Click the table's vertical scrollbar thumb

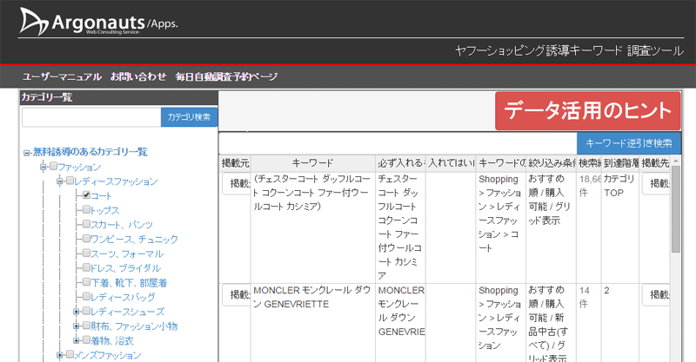pos(676,209)
